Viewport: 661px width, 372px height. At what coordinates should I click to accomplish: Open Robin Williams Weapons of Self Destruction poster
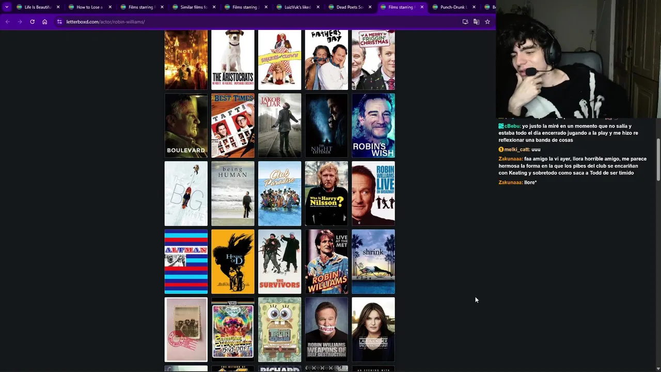[326, 330]
